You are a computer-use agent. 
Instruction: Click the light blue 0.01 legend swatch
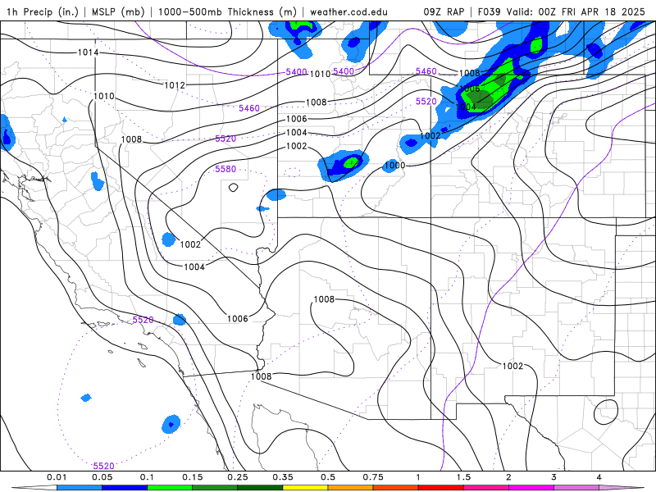pyautogui.click(x=80, y=488)
